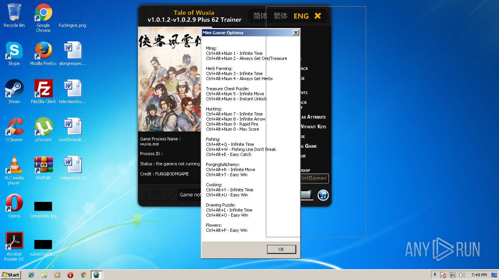
Task: Select the monthresult Word document icon
Action: (73, 130)
